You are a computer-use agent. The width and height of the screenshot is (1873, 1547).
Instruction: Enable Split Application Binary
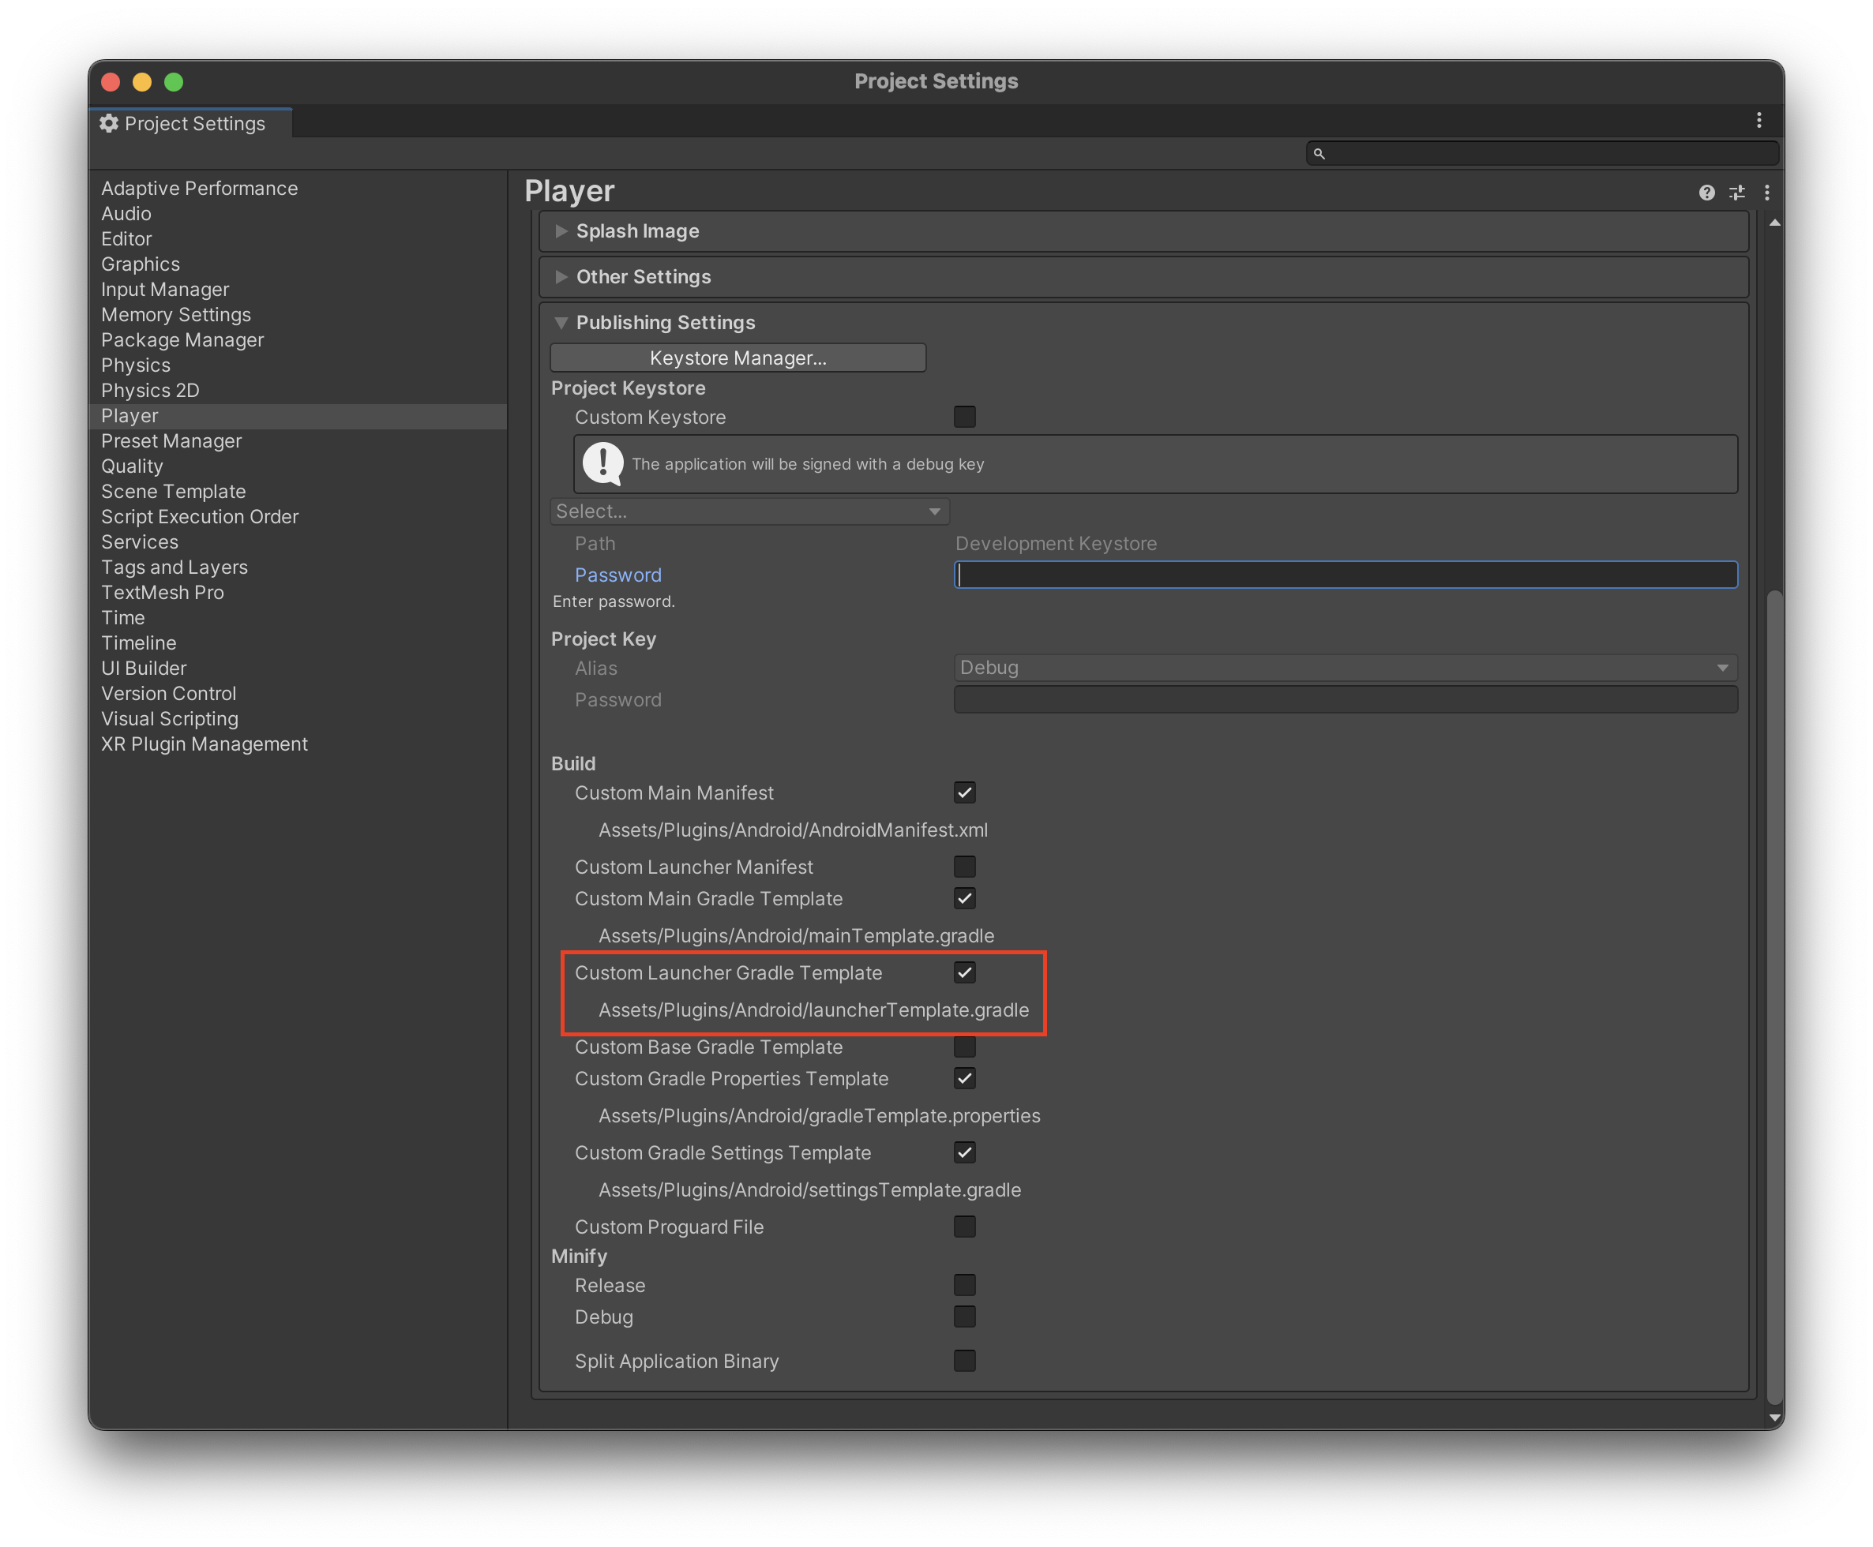[x=965, y=1361]
